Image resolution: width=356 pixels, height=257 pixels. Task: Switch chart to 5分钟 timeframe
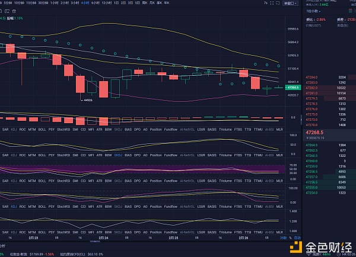coord(8,3)
